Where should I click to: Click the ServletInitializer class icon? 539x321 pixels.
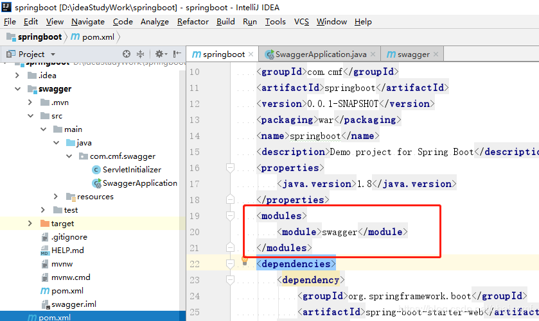pyautogui.click(x=96, y=170)
